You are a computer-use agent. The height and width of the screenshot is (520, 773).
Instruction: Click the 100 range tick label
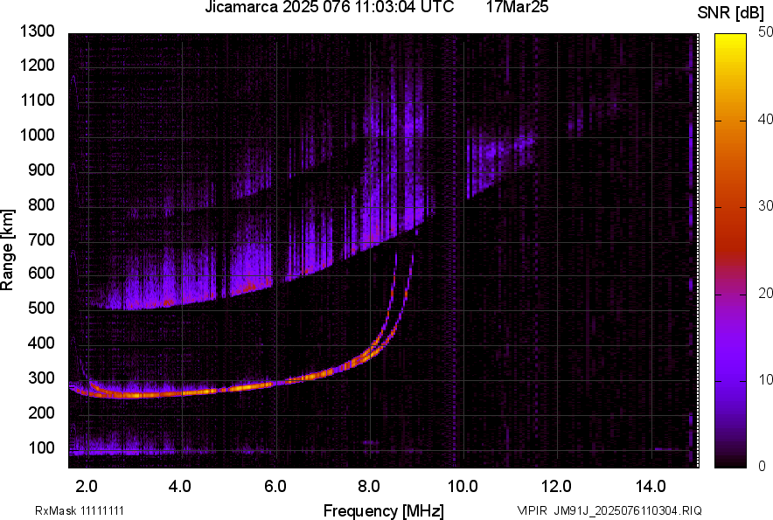[41, 447]
